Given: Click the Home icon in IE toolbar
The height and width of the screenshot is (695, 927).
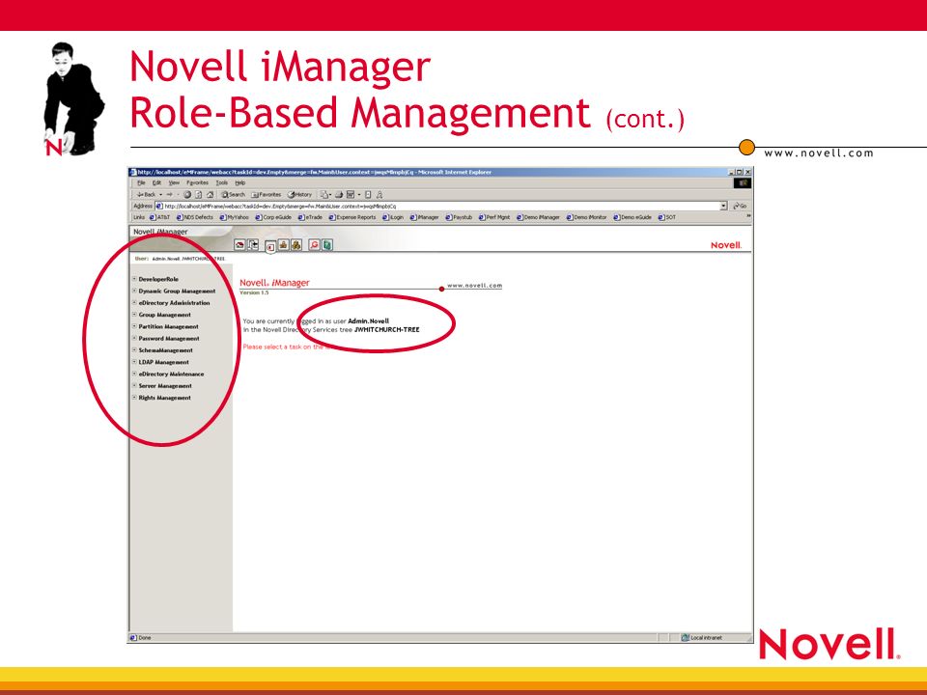Looking at the screenshot, I should (210, 194).
